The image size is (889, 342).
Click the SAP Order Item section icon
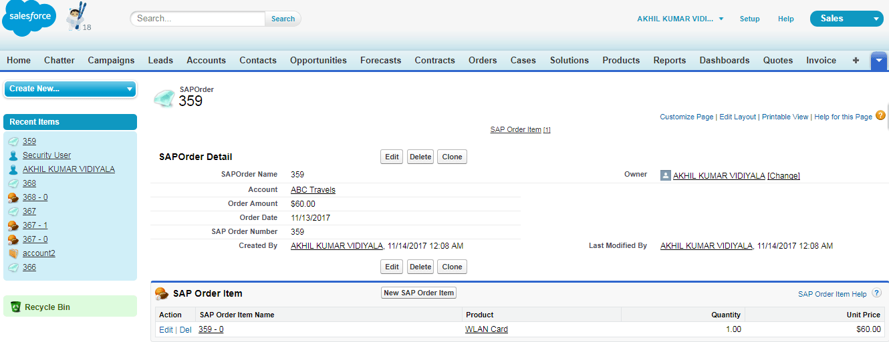point(162,293)
